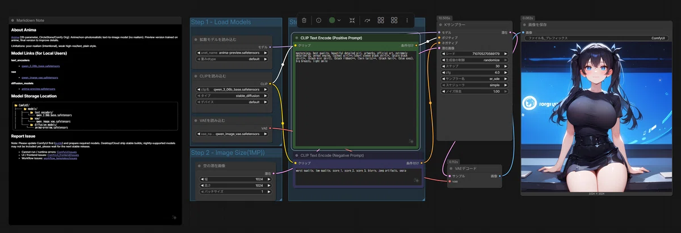Select the Step 1 - Load Models group title
The image size is (681, 233).
221,22
